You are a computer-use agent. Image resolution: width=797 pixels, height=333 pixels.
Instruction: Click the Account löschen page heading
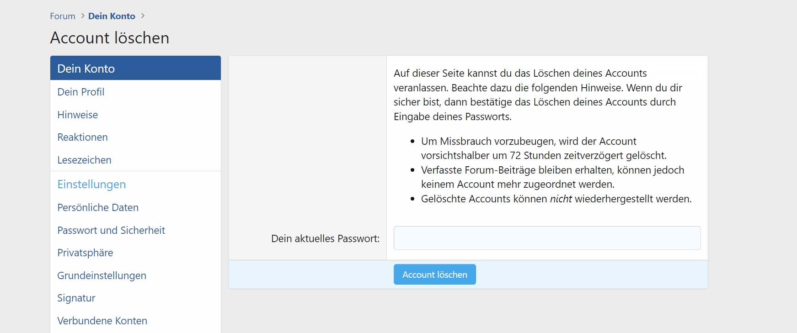coord(110,38)
